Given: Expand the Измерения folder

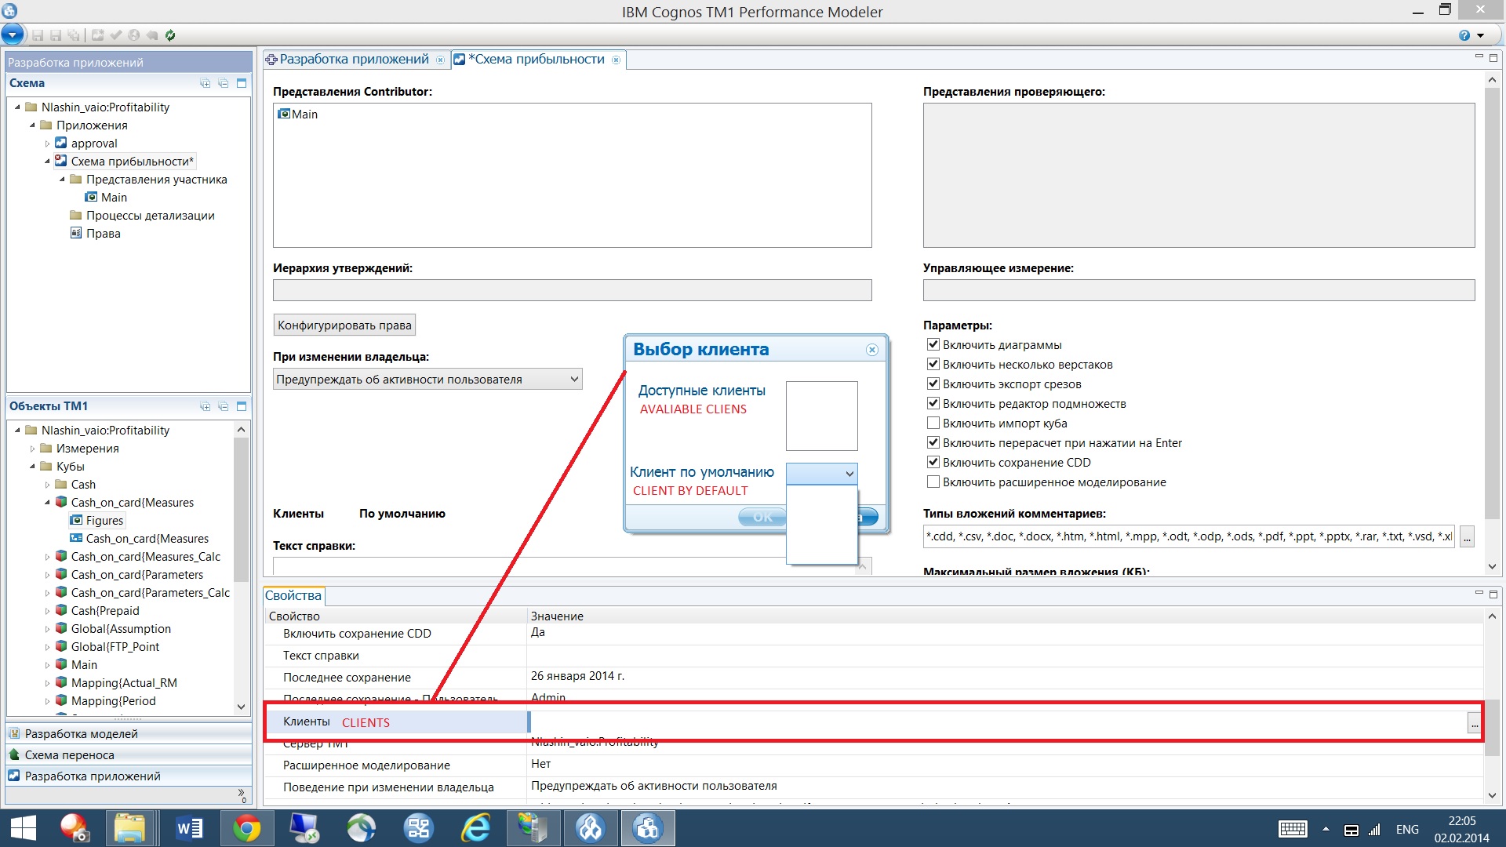Looking at the screenshot, I should (32, 449).
